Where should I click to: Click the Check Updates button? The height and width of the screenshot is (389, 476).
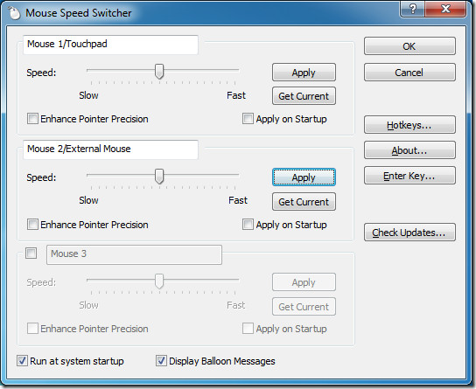tap(409, 233)
